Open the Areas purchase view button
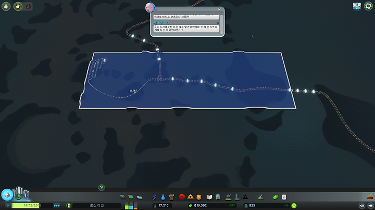Viewport: 375px width, 210px height. point(7,194)
